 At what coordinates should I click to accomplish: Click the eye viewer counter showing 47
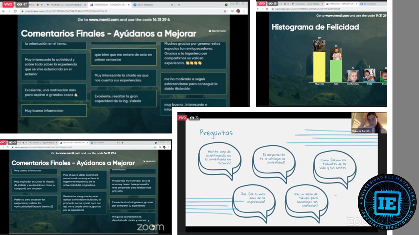[x=23, y=5]
